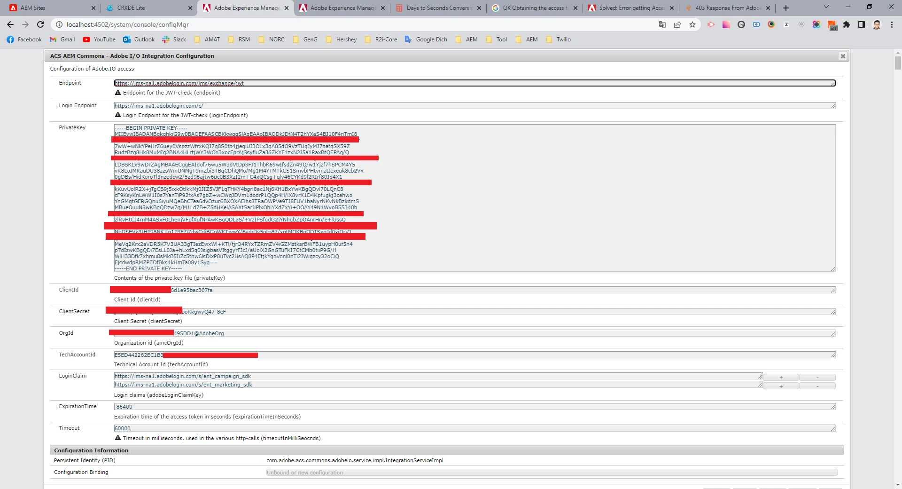902x489 pixels.
Task: Open the Hershey bookmark folder
Action: [x=341, y=39]
